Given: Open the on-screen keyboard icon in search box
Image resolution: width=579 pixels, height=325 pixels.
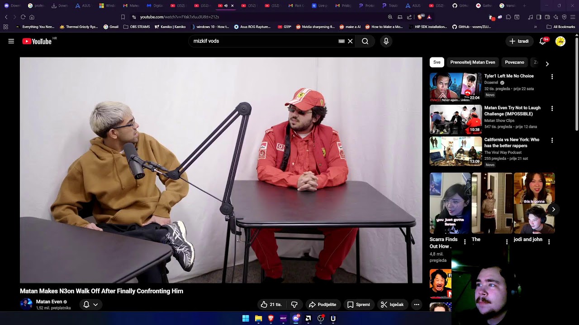Looking at the screenshot, I should tap(342, 41).
